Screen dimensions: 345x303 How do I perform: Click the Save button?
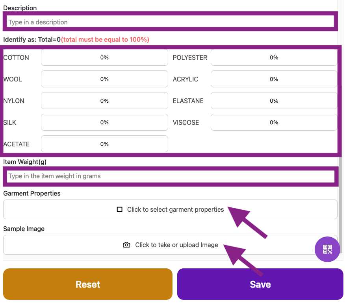(x=260, y=284)
